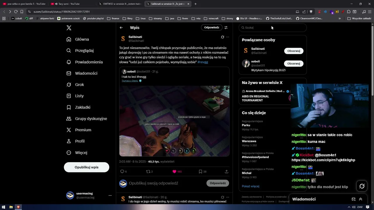Open the X logo home link
Image resolution: width=374 pixels, height=210 pixels.
69,28
